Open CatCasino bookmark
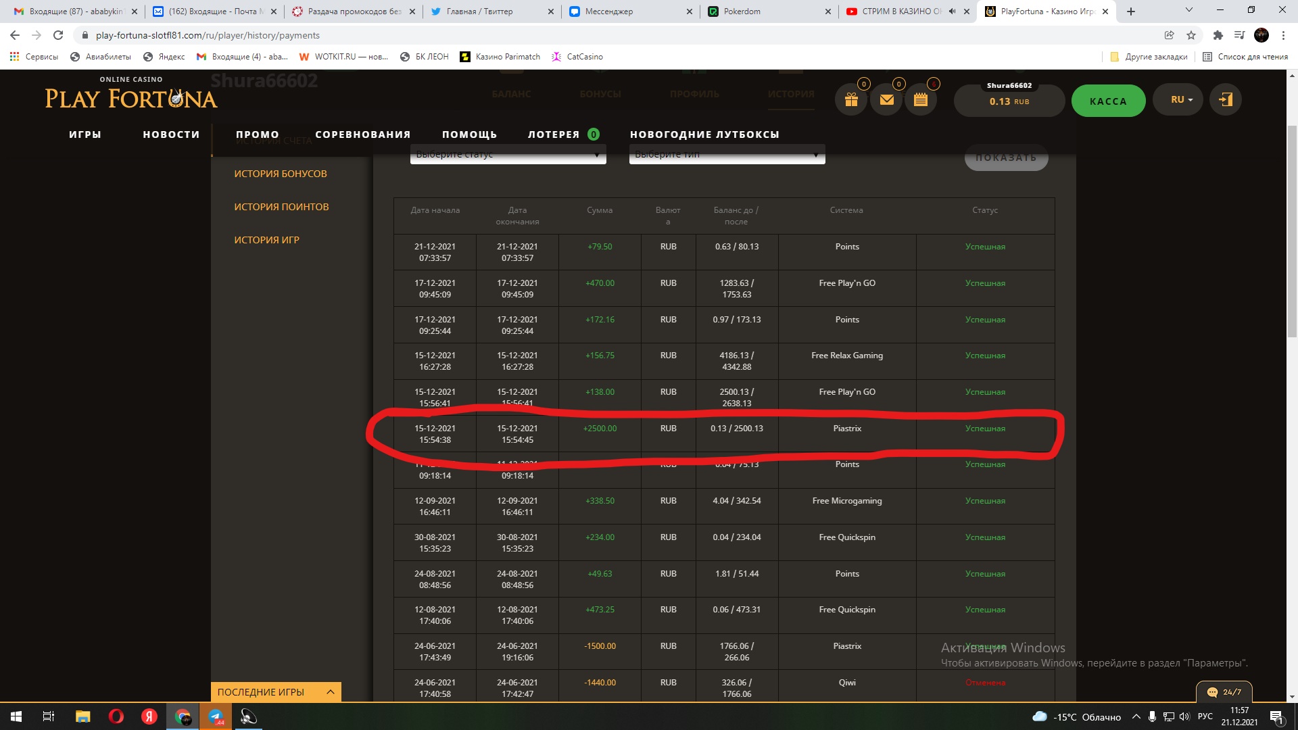Screen dimensions: 1298x730 (x=577, y=57)
